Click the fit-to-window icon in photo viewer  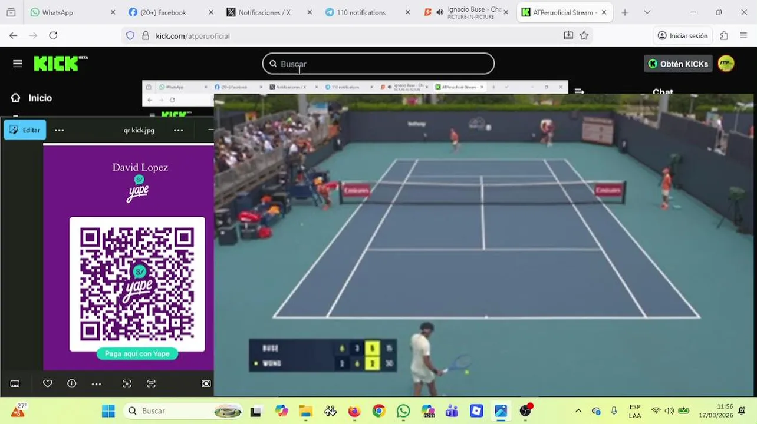pos(206,384)
